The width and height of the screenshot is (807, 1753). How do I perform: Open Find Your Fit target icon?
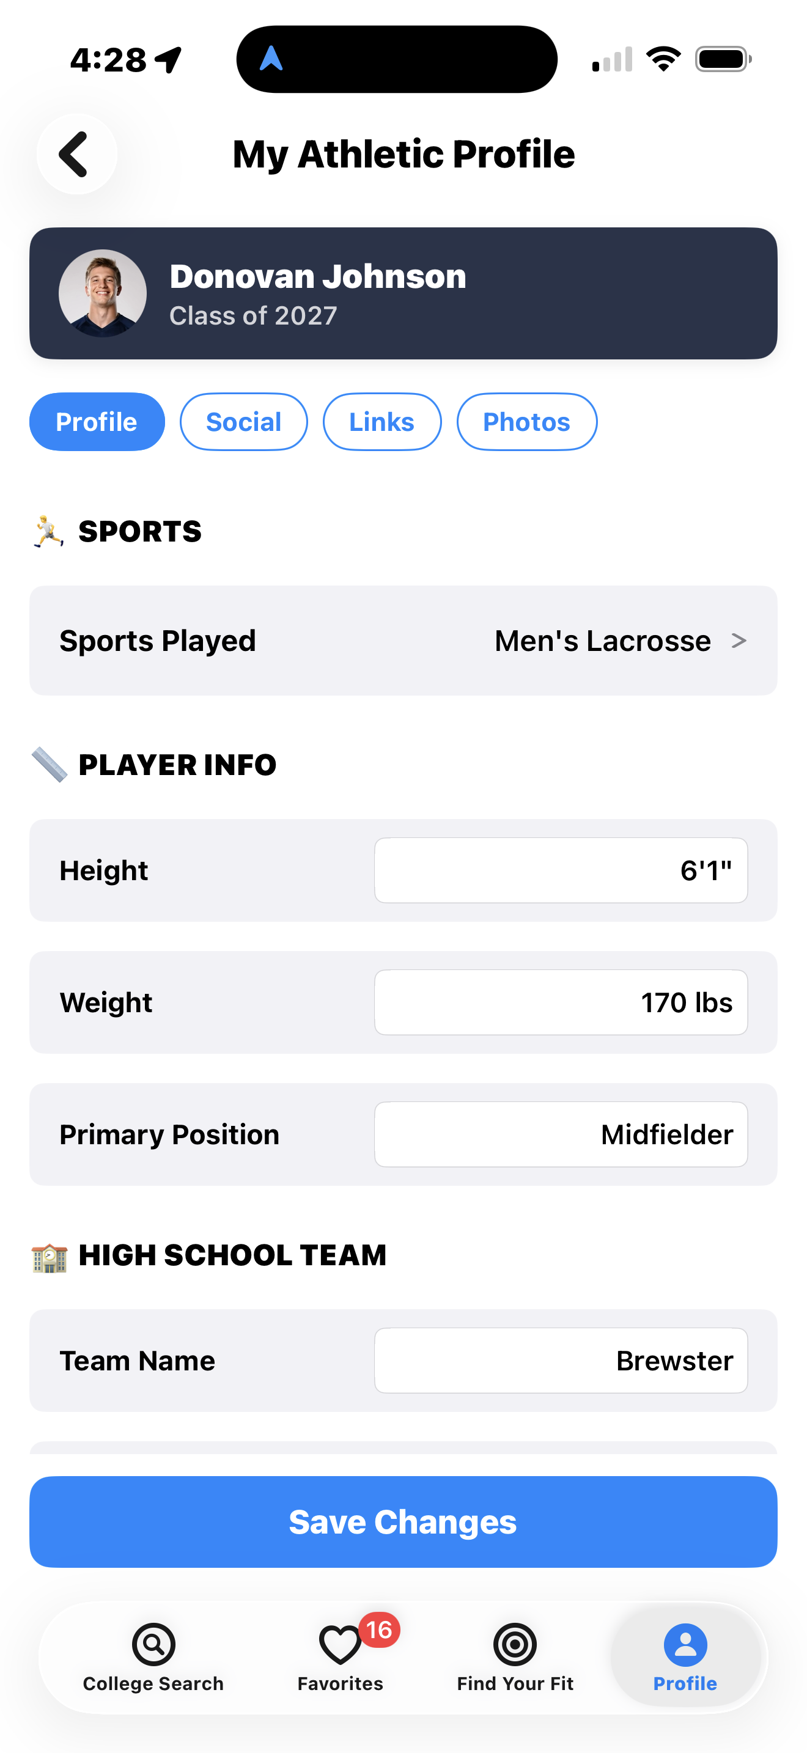(x=515, y=1645)
